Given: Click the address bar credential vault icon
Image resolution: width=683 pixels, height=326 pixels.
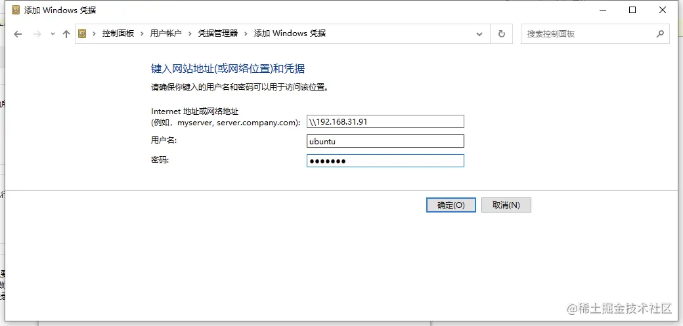Looking at the screenshot, I should 82,33.
